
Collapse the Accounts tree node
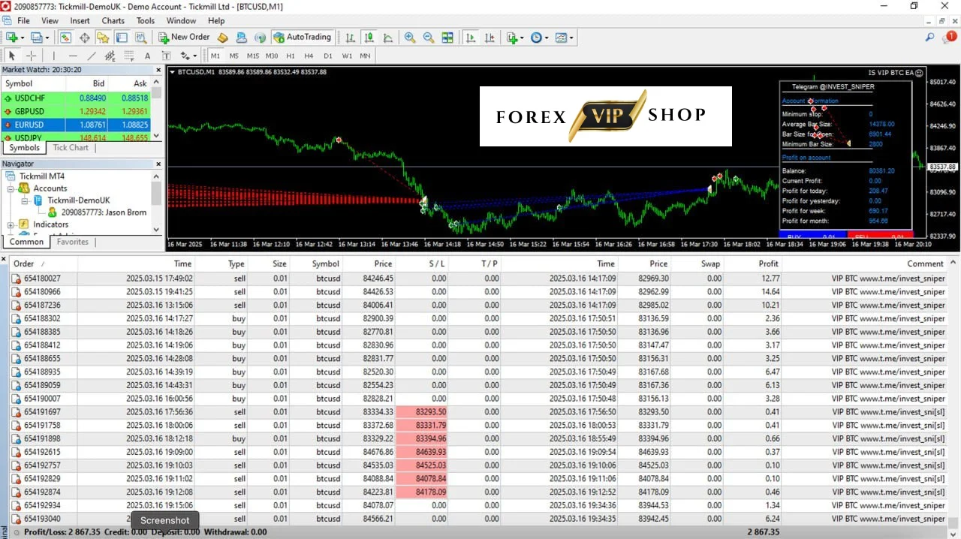click(x=11, y=188)
